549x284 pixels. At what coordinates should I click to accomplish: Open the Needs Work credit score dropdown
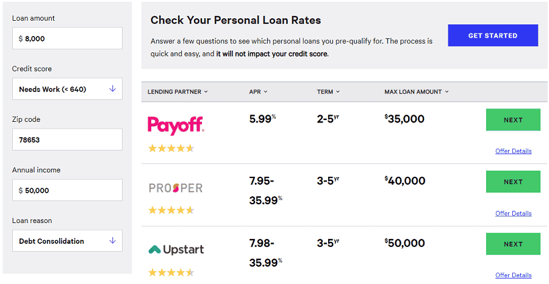coord(67,89)
